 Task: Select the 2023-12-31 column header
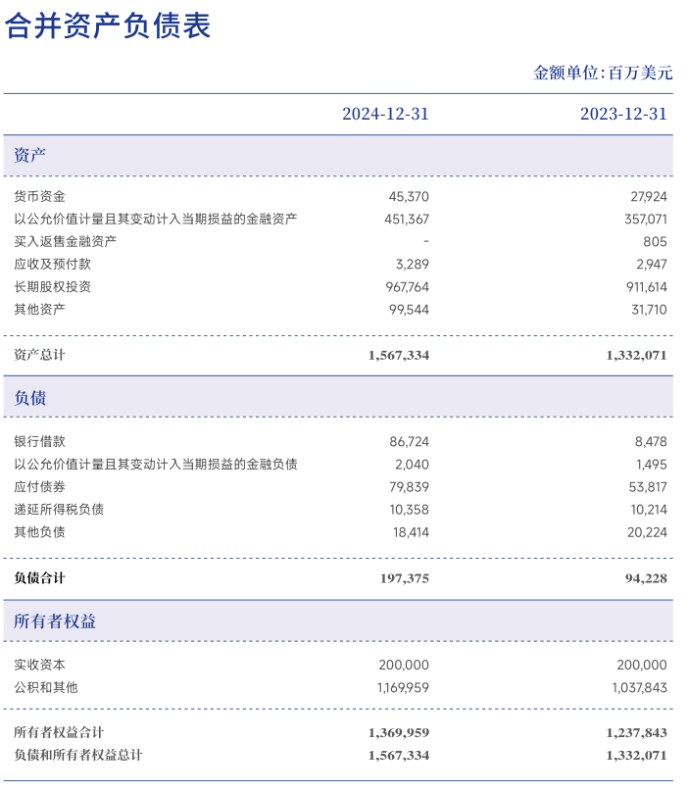(x=623, y=114)
